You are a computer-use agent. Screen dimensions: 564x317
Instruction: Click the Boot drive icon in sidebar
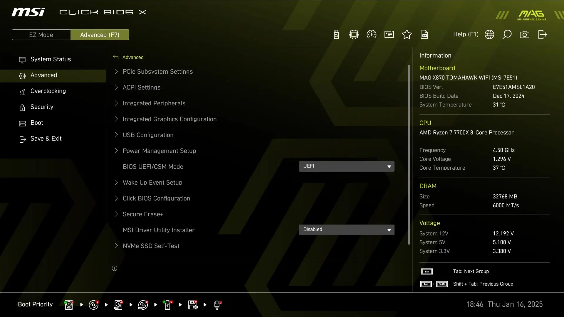[22, 124]
